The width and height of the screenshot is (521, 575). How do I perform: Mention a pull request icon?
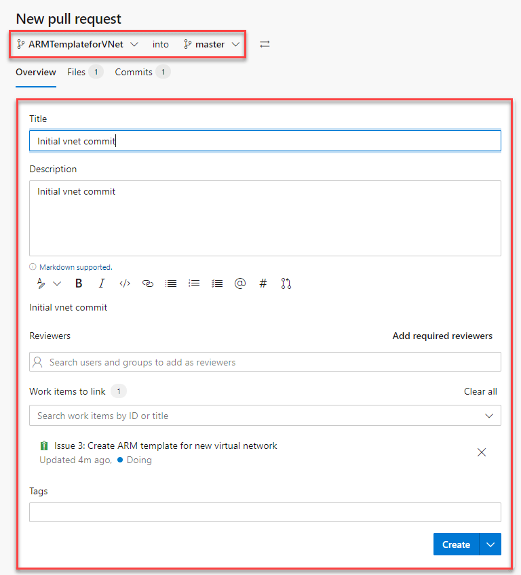286,283
